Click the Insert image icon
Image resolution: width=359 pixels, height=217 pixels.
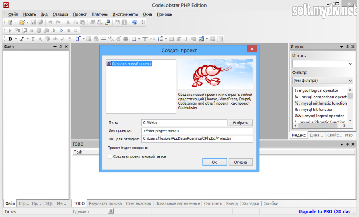click(x=89, y=39)
